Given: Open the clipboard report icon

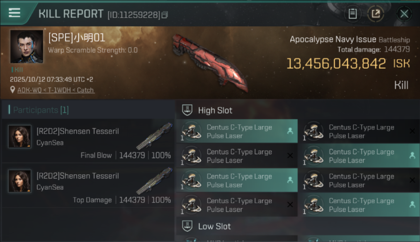Looking at the screenshot, I should pyautogui.click(x=352, y=14).
